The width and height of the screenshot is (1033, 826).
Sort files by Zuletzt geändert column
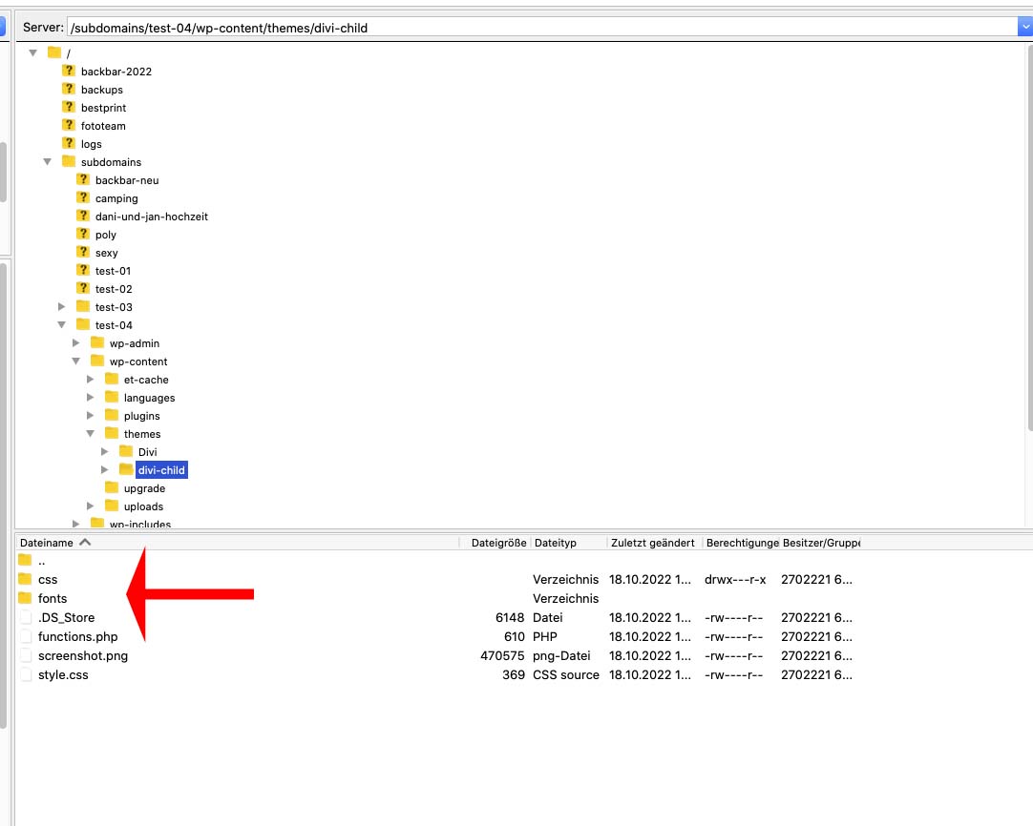652,543
